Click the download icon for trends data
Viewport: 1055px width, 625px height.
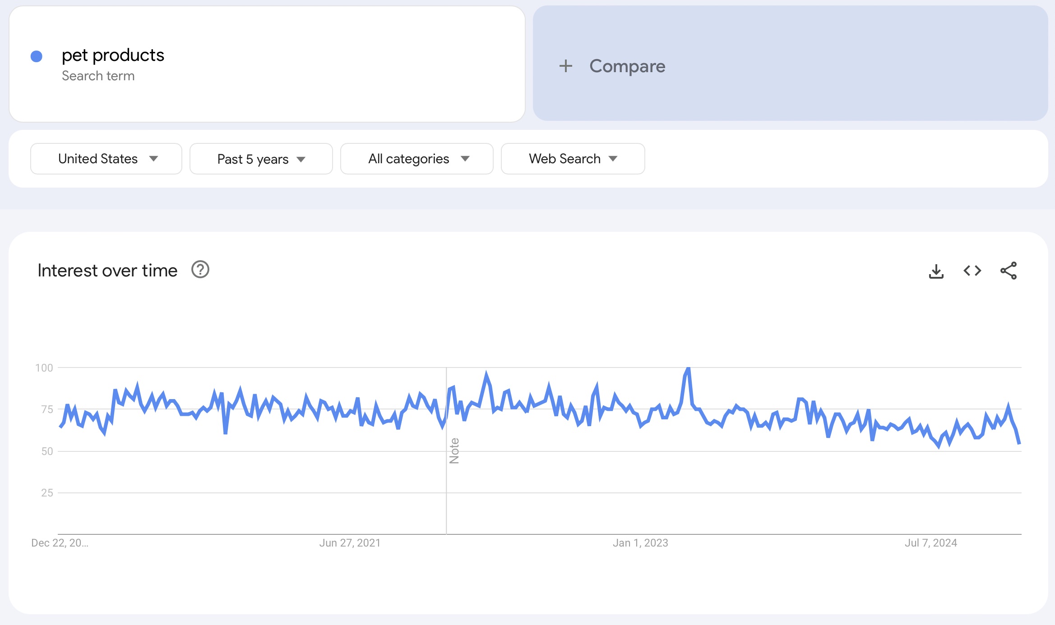[x=937, y=271]
